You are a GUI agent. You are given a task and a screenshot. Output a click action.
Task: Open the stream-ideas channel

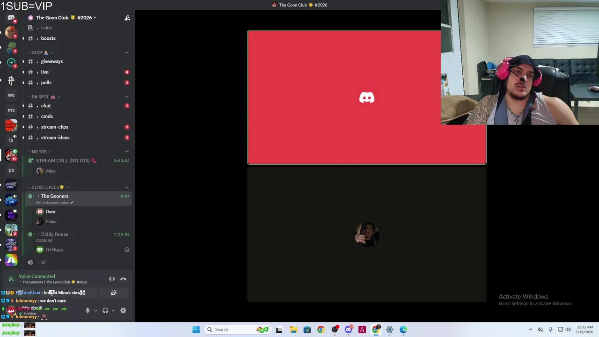(x=78, y=138)
